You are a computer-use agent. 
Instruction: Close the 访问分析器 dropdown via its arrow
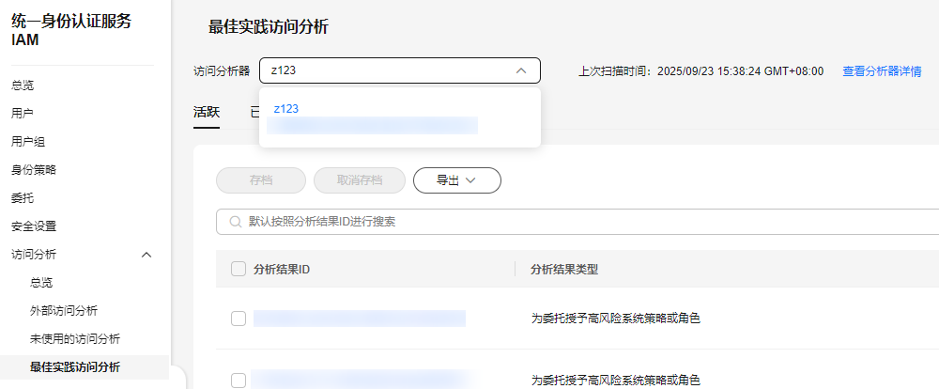coord(521,70)
